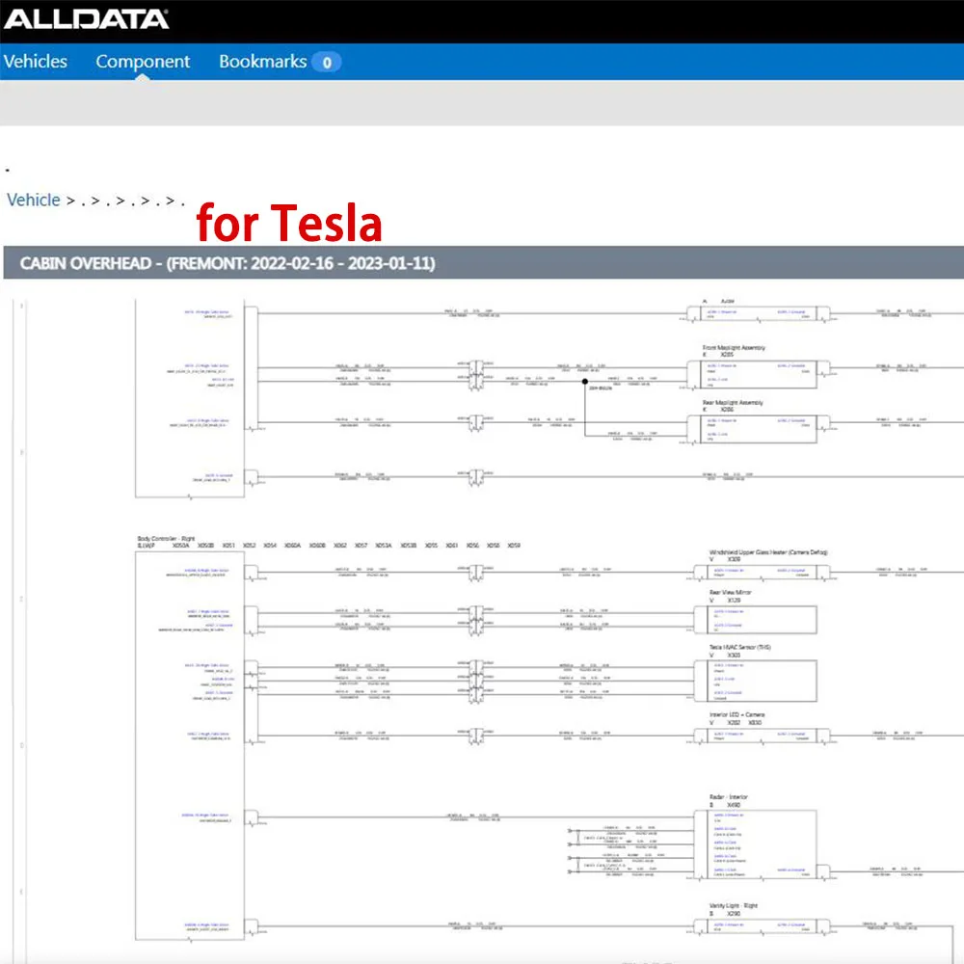Viewport: 964px width, 964px height.
Task: Click the X290 connector ID under Vanity Light
Action: click(x=734, y=914)
